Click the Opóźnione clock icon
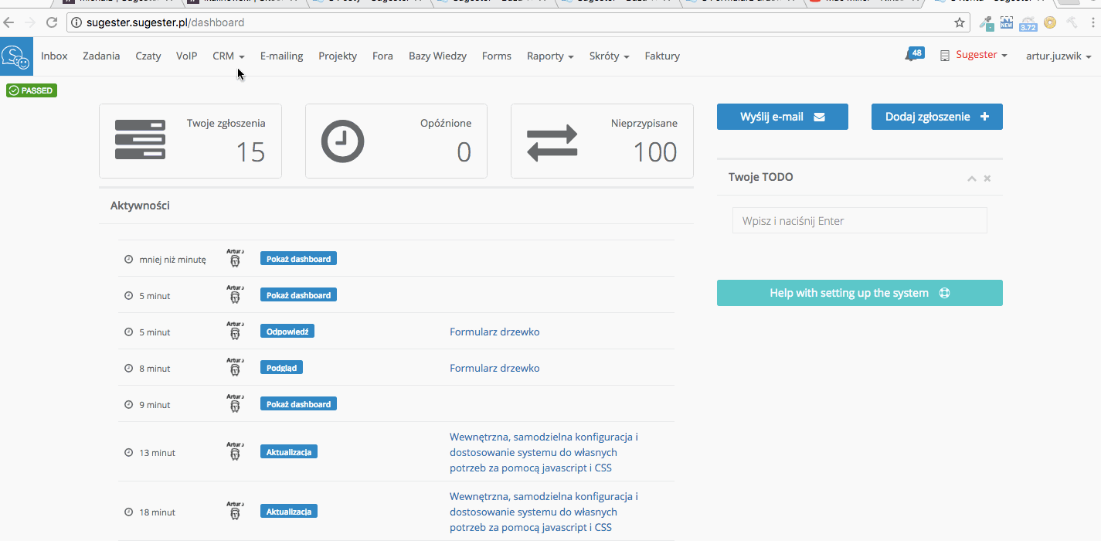Screen dimensions: 1101x541 coord(342,141)
